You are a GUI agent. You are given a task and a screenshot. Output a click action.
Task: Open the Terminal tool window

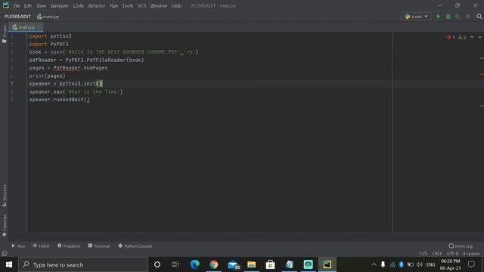click(99, 246)
